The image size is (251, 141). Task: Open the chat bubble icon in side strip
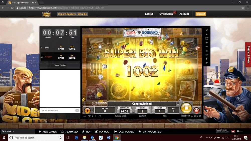[207, 63]
